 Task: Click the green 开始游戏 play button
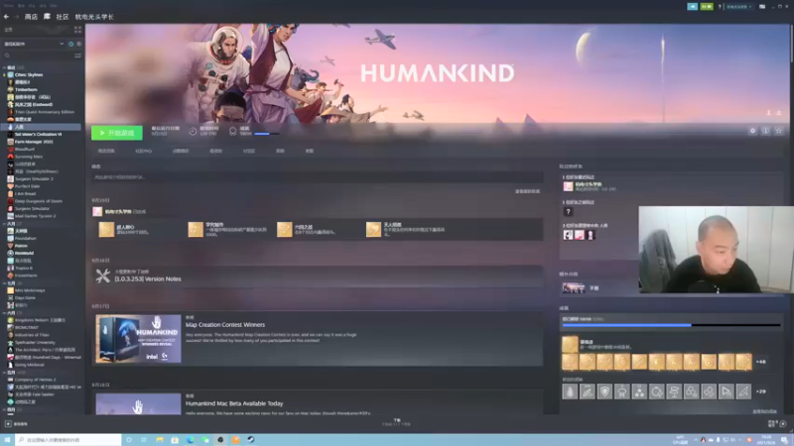pyautogui.click(x=116, y=133)
